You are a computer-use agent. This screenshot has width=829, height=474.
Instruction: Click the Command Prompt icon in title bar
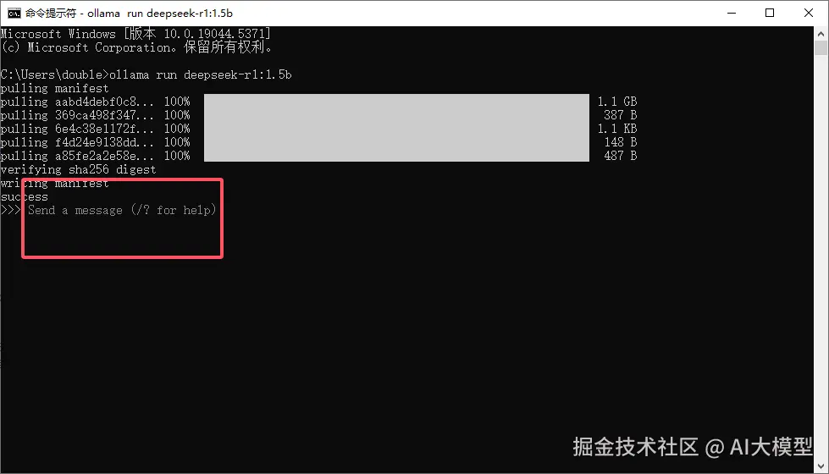point(14,14)
